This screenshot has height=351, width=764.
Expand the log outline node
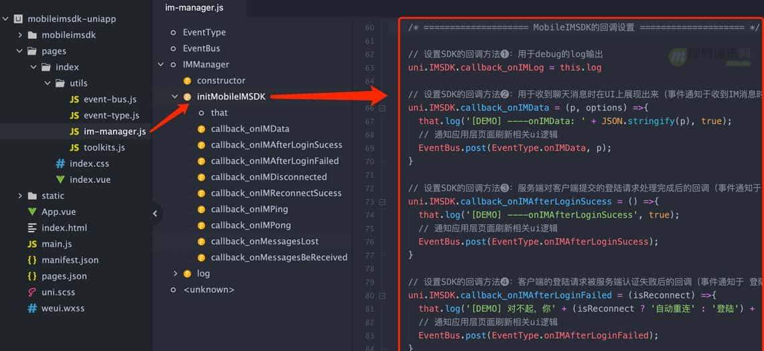tap(175, 273)
